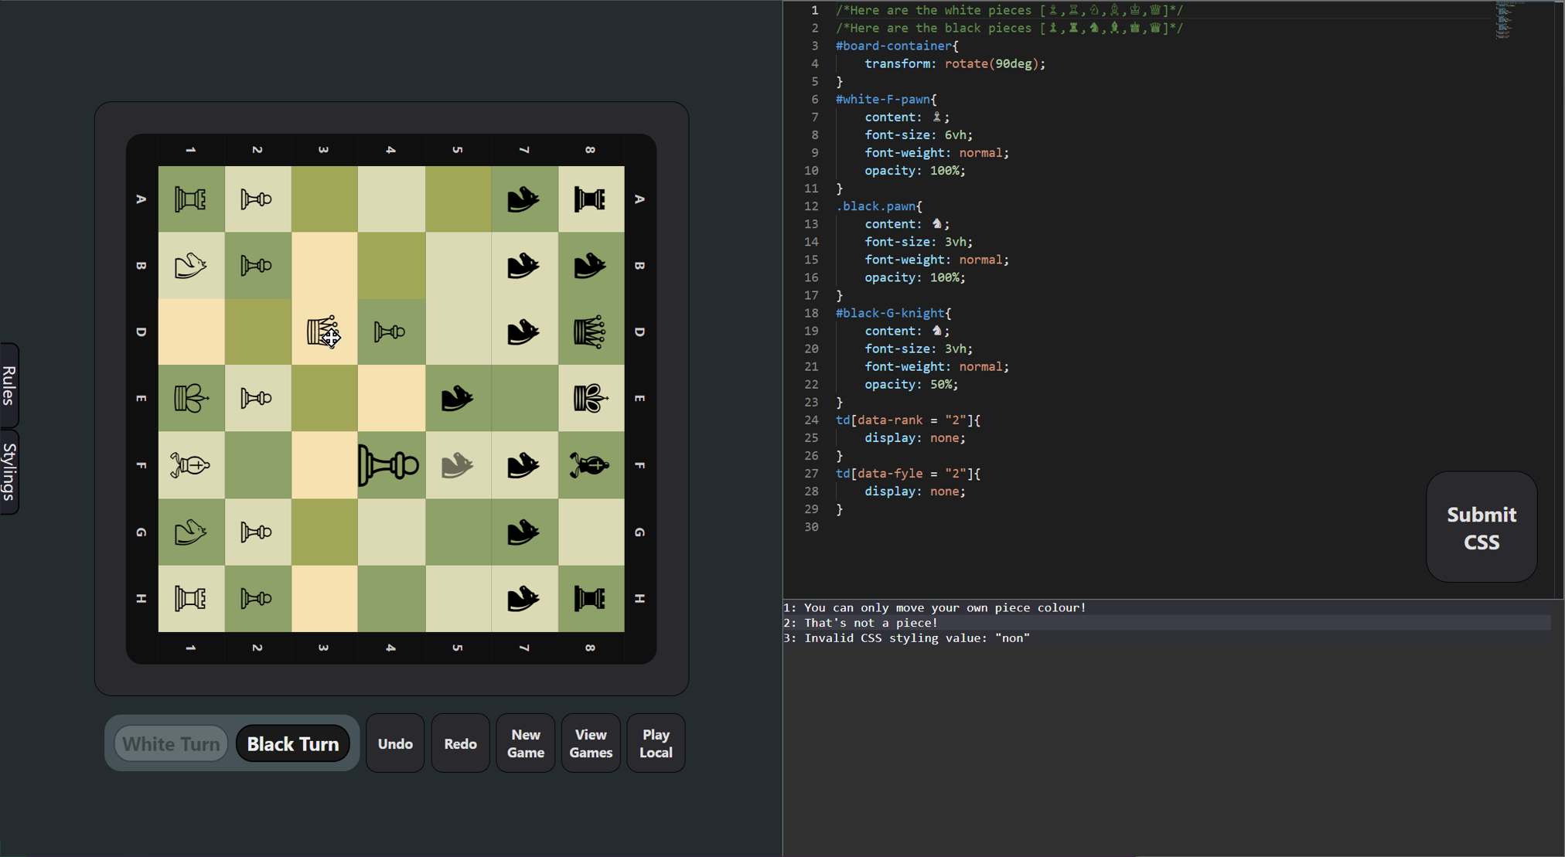This screenshot has height=857, width=1565.
Task: Start a New Game
Action: pos(526,743)
